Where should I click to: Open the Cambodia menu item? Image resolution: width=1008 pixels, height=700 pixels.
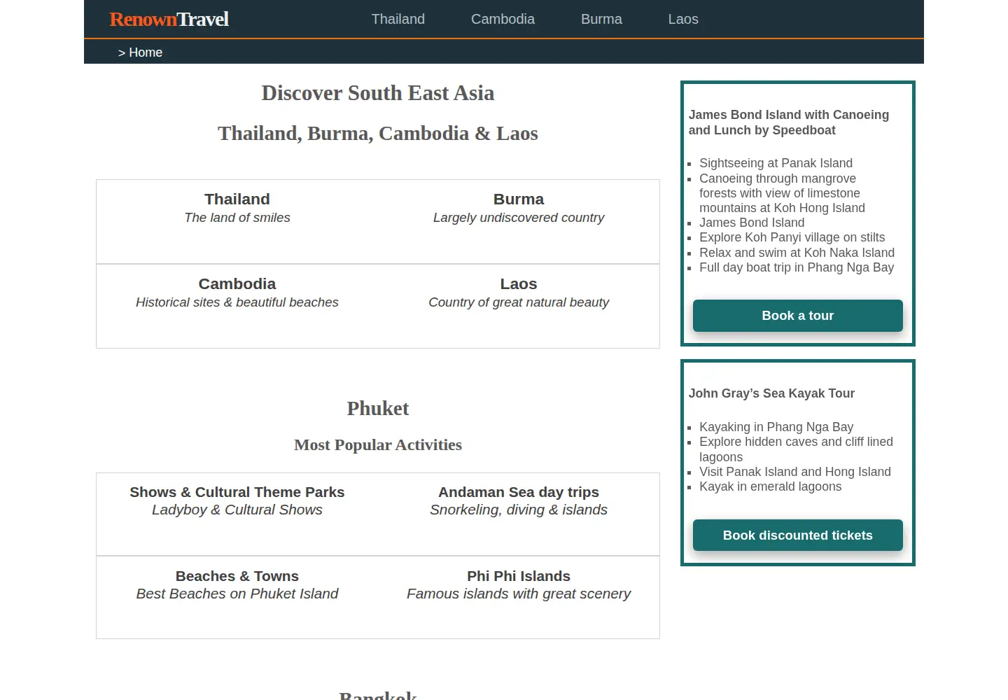pyautogui.click(x=503, y=19)
